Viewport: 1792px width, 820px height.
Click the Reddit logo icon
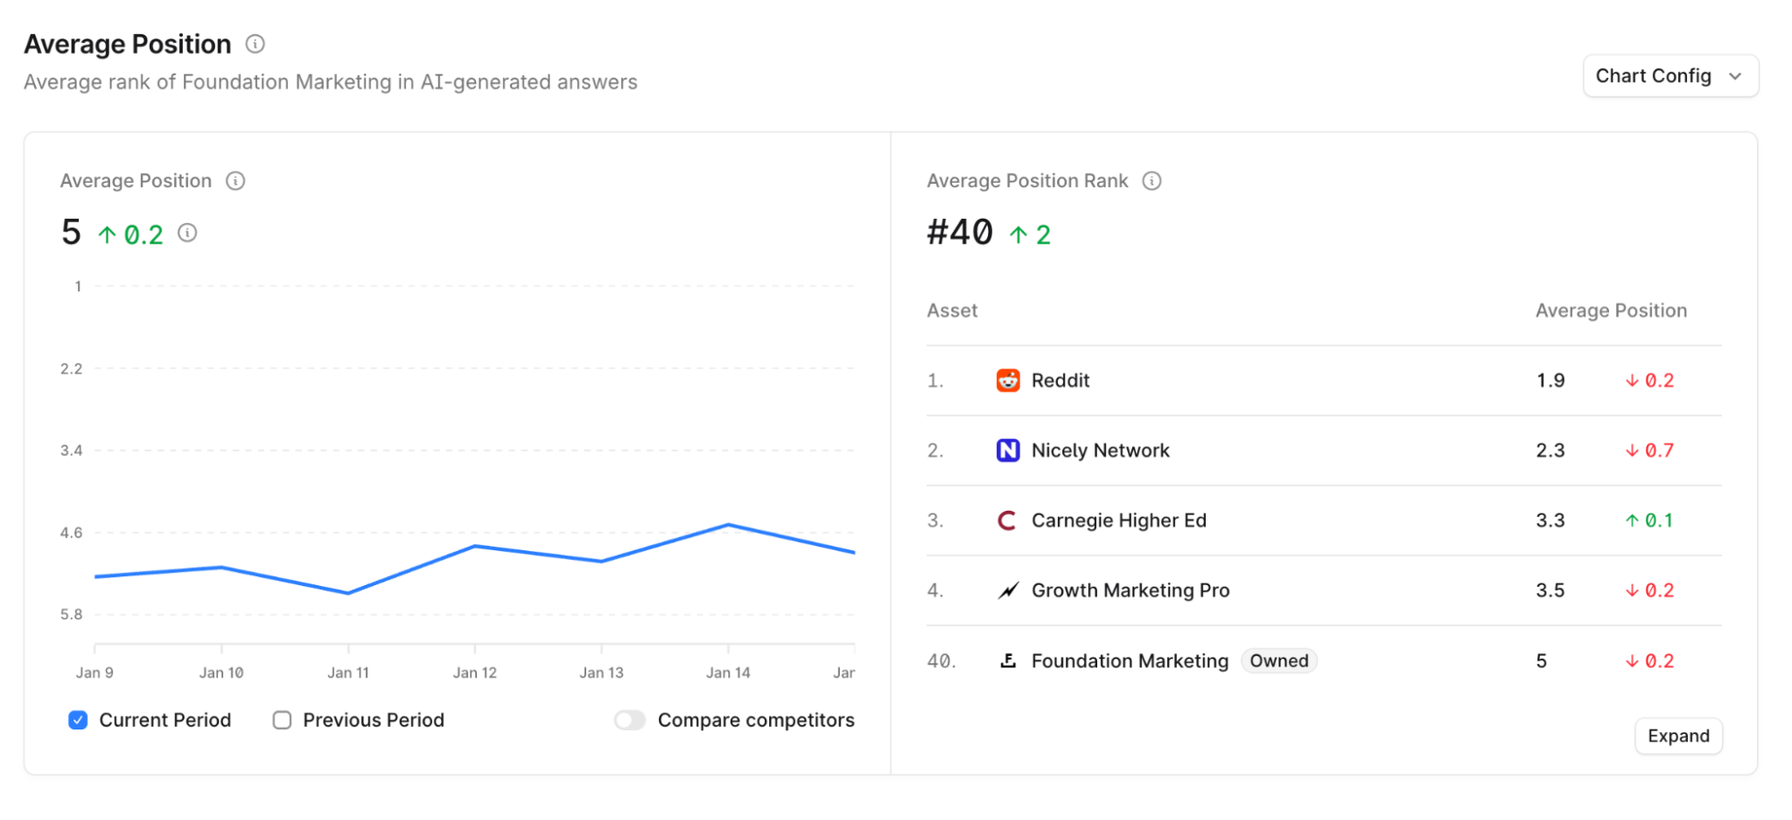1008,381
